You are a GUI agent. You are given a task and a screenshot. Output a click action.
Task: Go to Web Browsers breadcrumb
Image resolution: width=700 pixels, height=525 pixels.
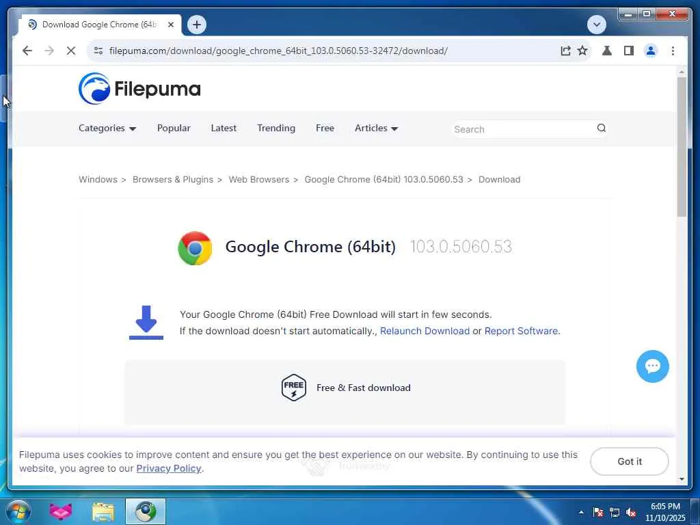(259, 180)
